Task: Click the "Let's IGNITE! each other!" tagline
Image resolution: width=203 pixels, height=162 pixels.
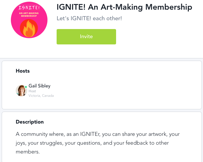Action: coord(89,19)
